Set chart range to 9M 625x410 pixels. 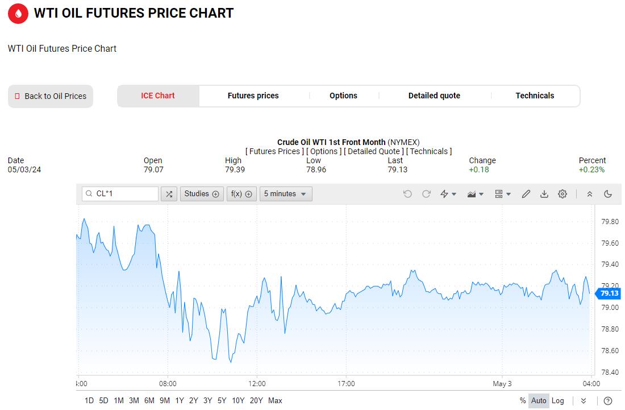click(165, 400)
